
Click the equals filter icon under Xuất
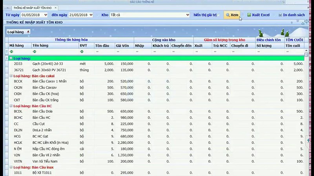[x=197, y=52]
